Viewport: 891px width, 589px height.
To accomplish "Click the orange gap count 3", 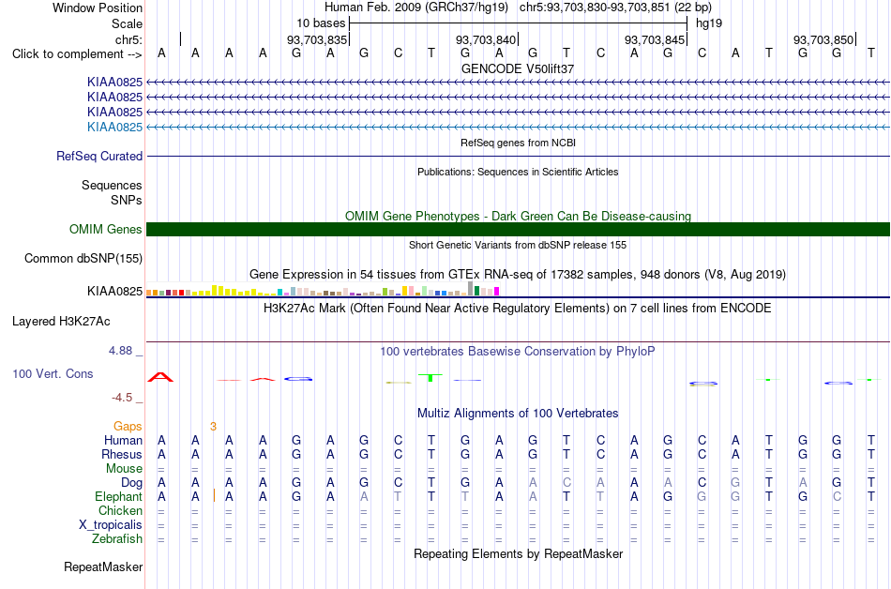I will 213,426.
